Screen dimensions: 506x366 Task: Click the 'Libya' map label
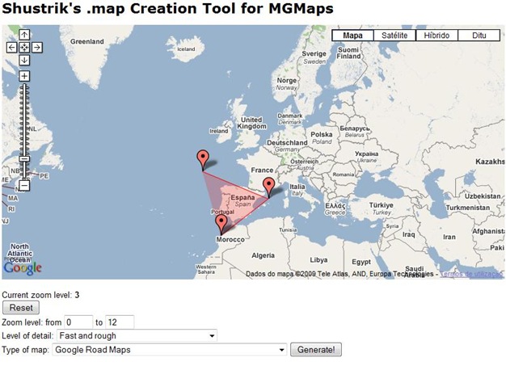coord(318,260)
